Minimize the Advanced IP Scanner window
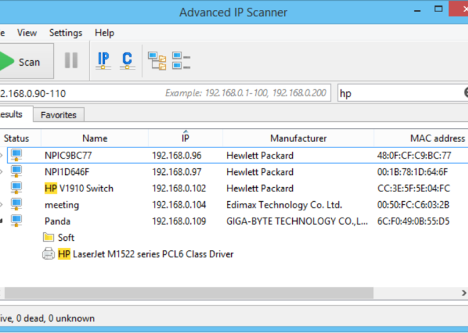Image resolution: width=468 pixels, height=333 pixels. pyautogui.click(x=418, y=11)
